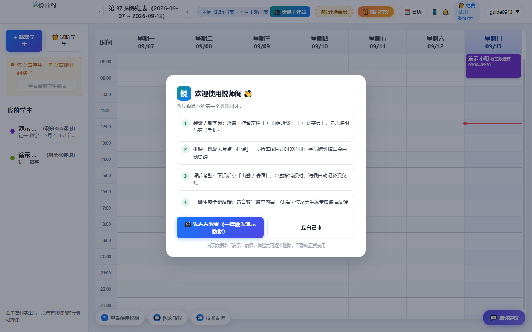Click step 1 建班/加学员 card
This screenshot has width=532, height=332.
[x=266, y=127]
